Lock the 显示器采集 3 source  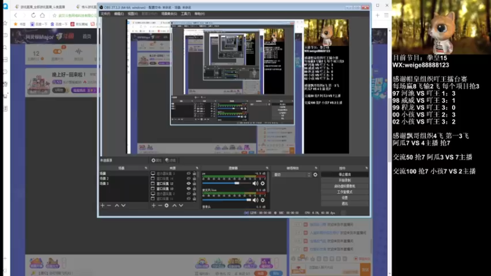(x=194, y=174)
